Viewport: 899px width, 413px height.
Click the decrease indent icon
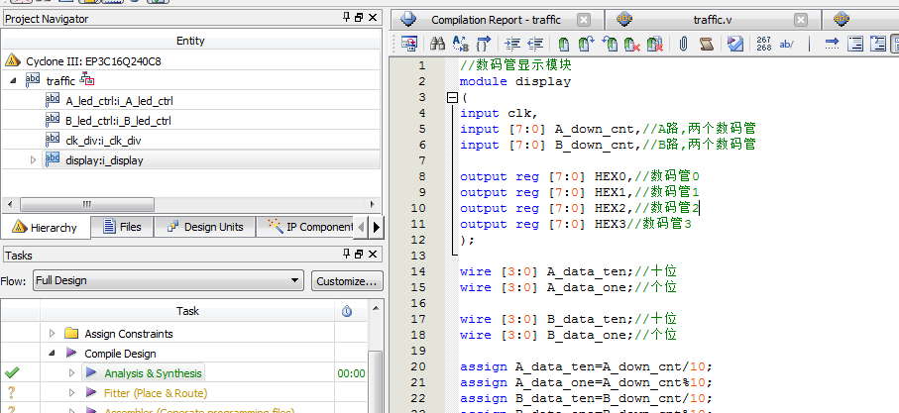[x=535, y=44]
